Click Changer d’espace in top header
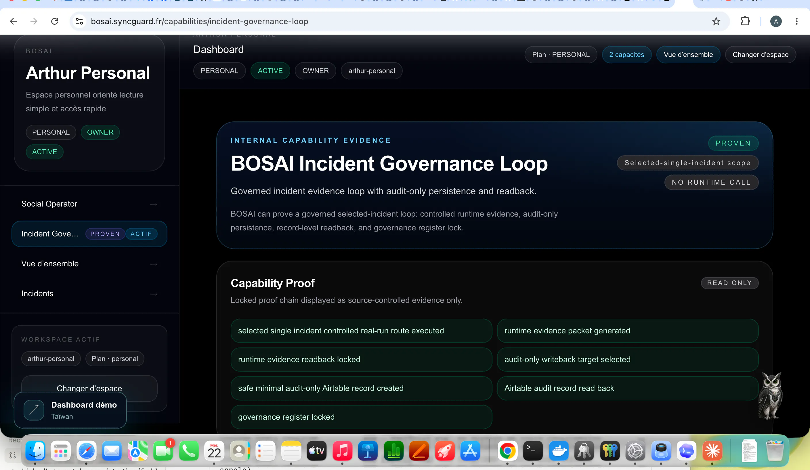 pos(761,55)
